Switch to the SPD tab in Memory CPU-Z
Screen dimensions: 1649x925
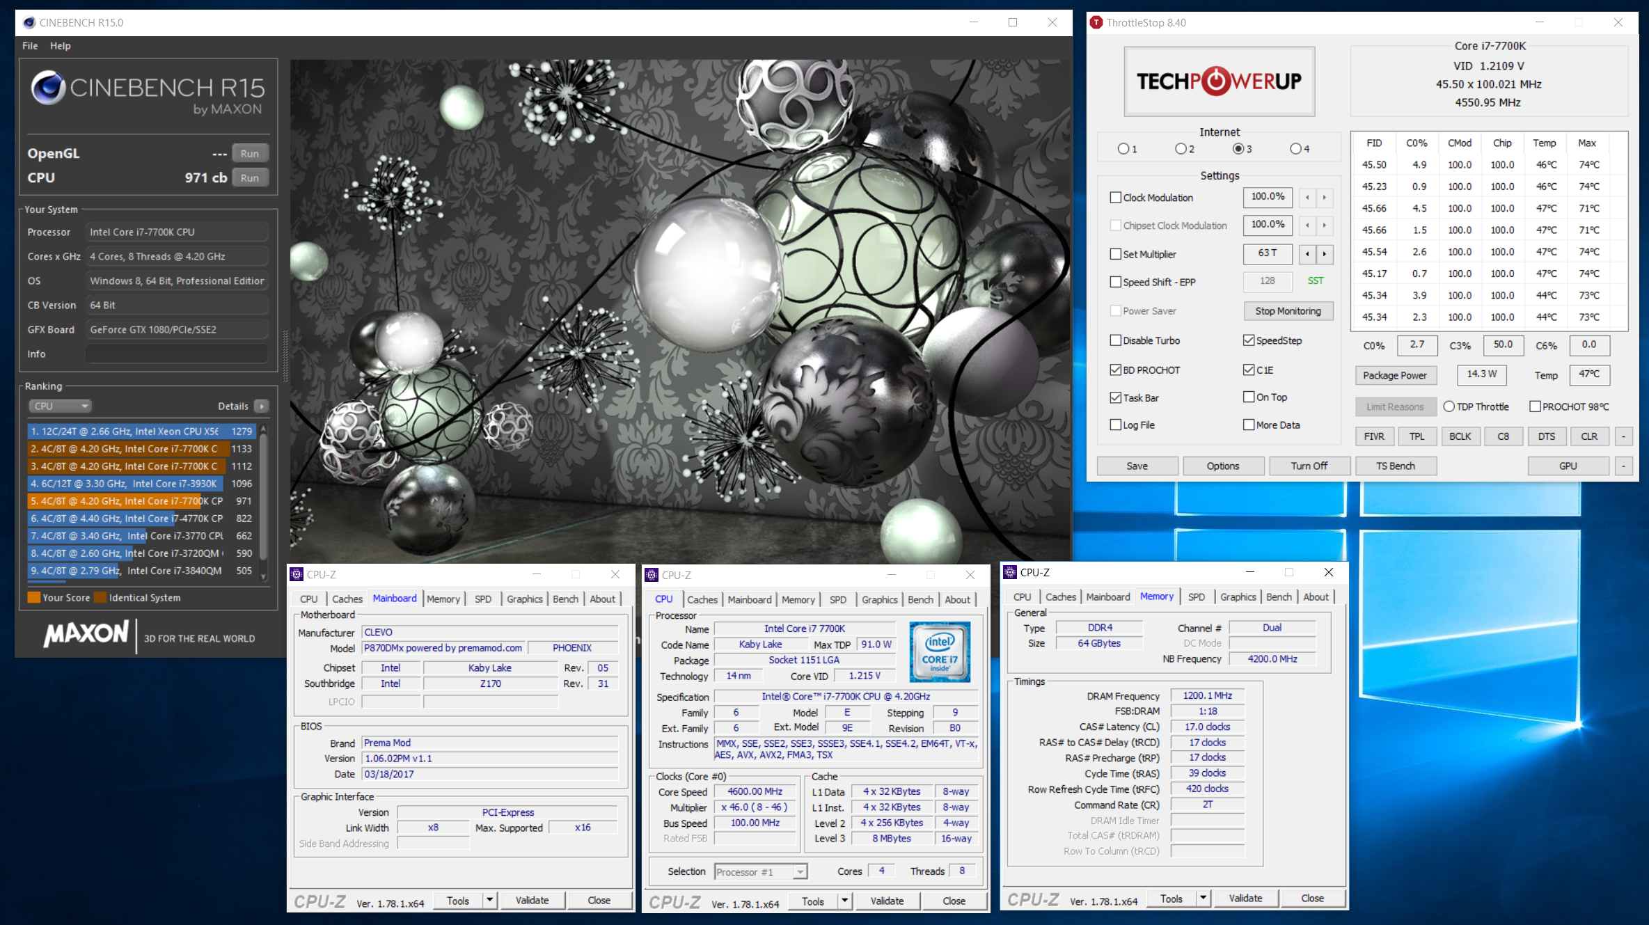point(1196,596)
